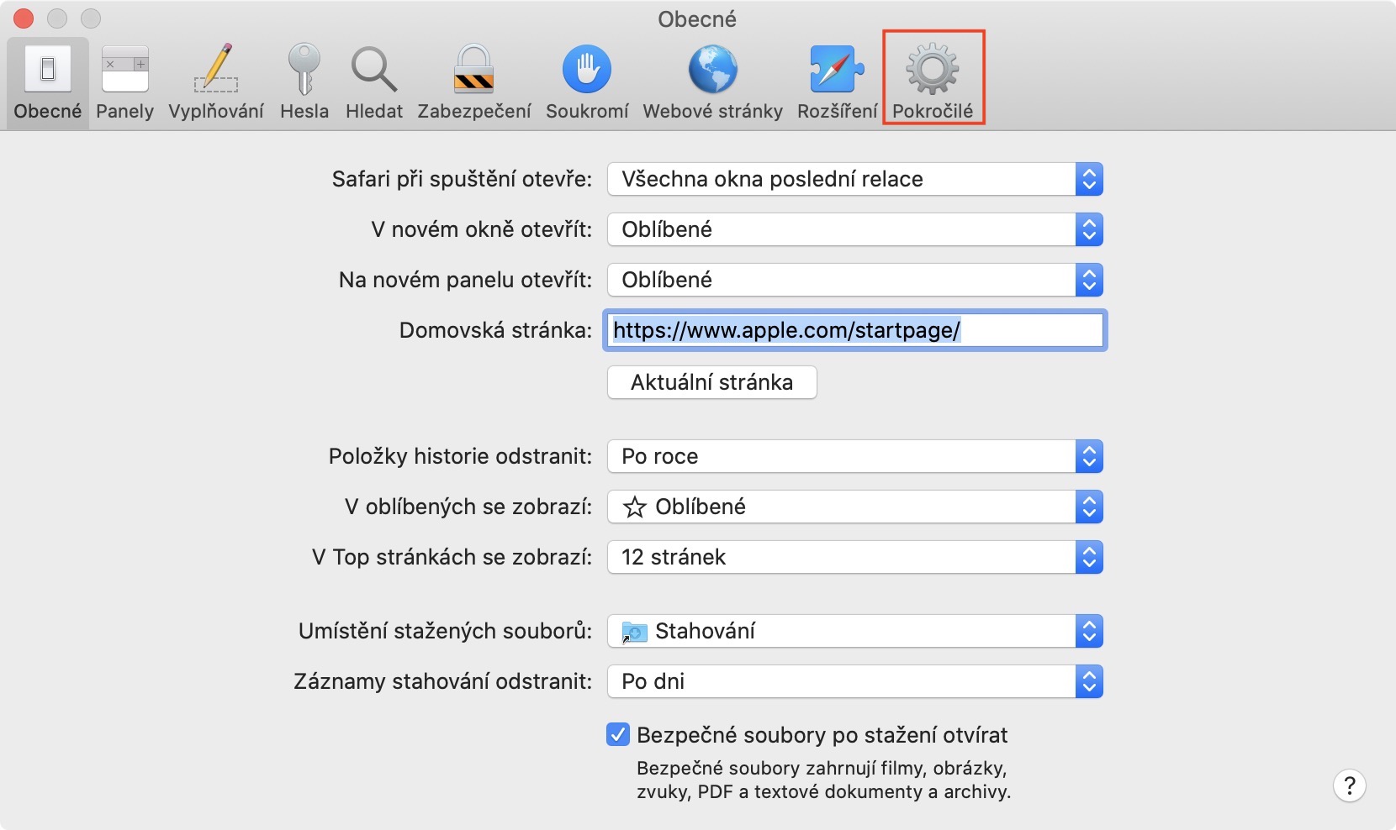Open the Panely tab icon
1396x830 pixels.
tap(124, 69)
